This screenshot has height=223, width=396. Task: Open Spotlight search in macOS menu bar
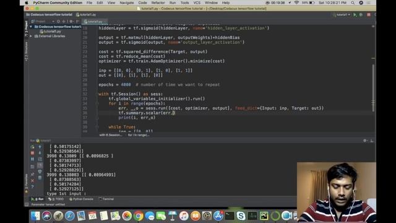tap(353, 2)
